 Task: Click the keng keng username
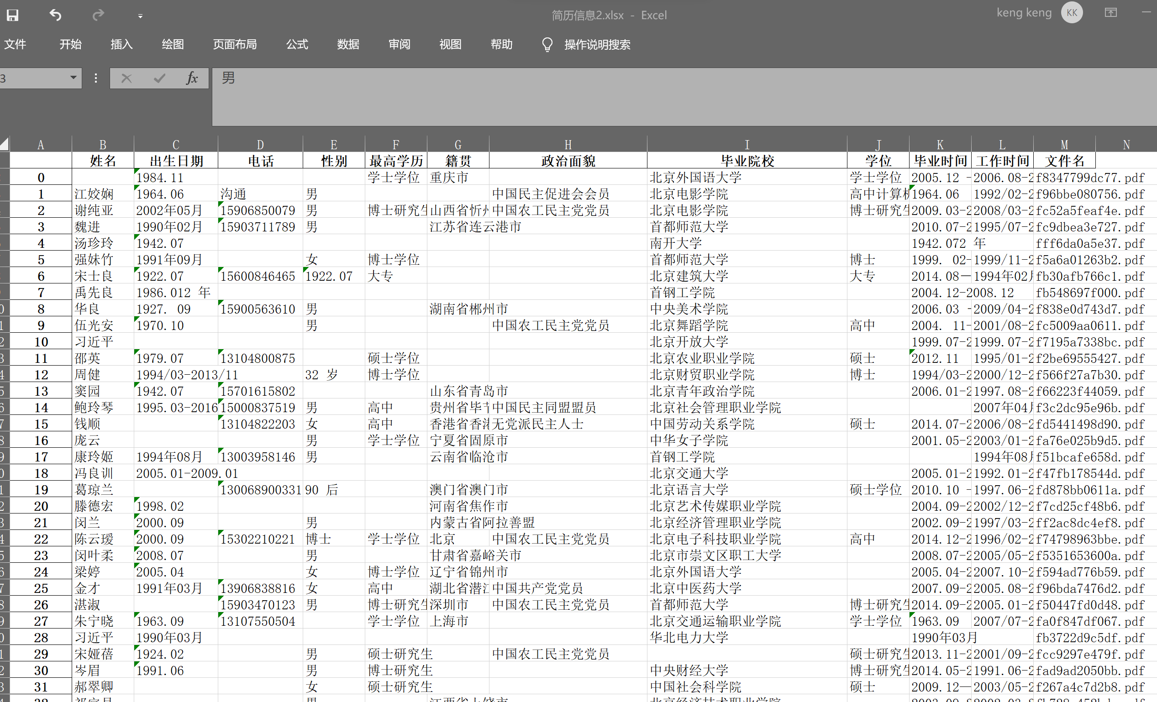(1024, 13)
